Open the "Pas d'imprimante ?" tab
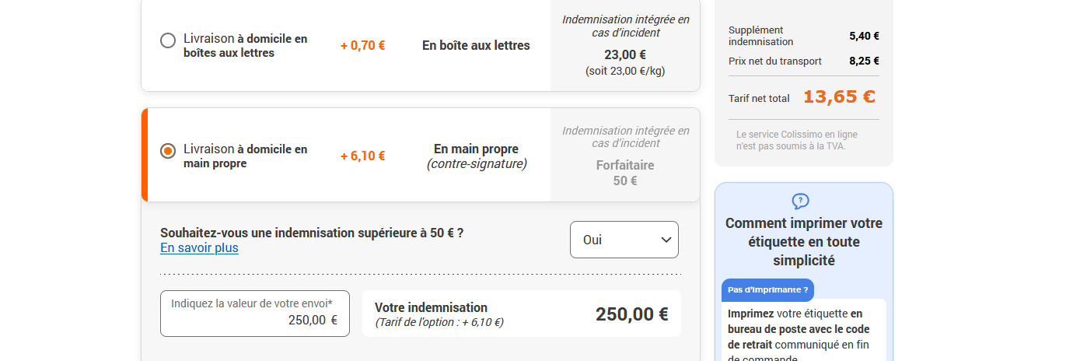Image resolution: width=1073 pixels, height=361 pixels. pos(767,289)
